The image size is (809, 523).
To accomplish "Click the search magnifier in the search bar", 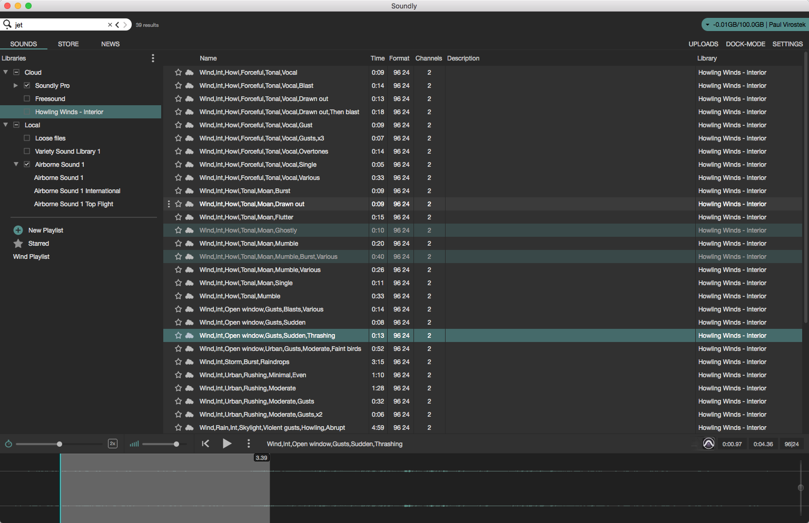I will coord(7,24).
